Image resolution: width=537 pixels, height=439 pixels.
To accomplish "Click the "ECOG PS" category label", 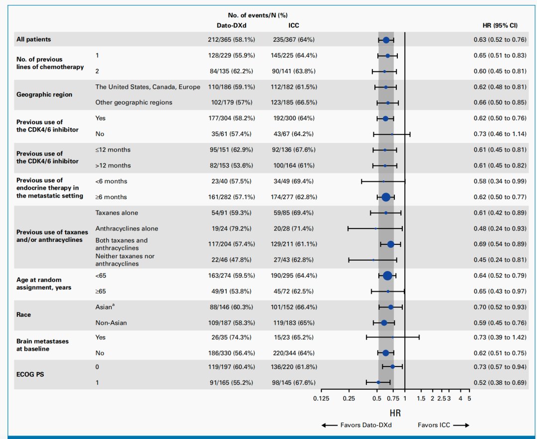I will 30,374.
